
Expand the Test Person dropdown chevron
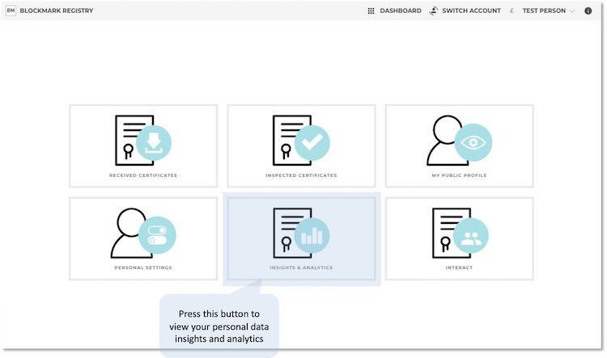(572, 11)
